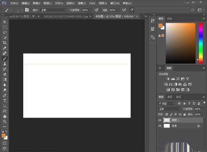Click the foreground orange color swatch
The height and width of the screenshot is (152, 207).
(3, 135)
